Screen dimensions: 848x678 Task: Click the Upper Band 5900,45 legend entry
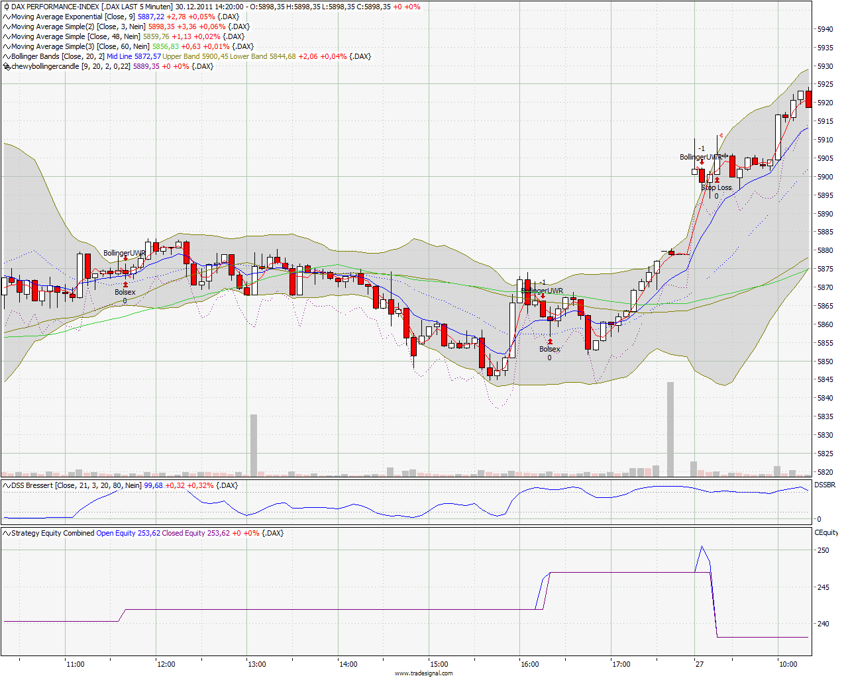tap(195, 56)
